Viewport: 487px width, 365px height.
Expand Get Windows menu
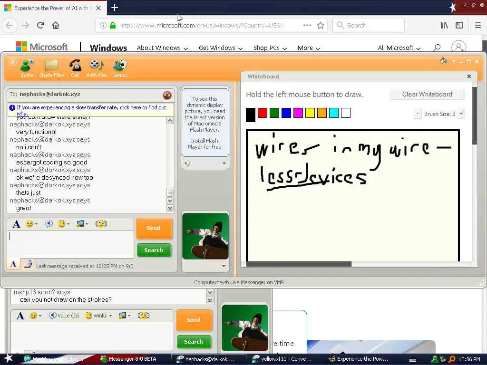coord(221,48)
